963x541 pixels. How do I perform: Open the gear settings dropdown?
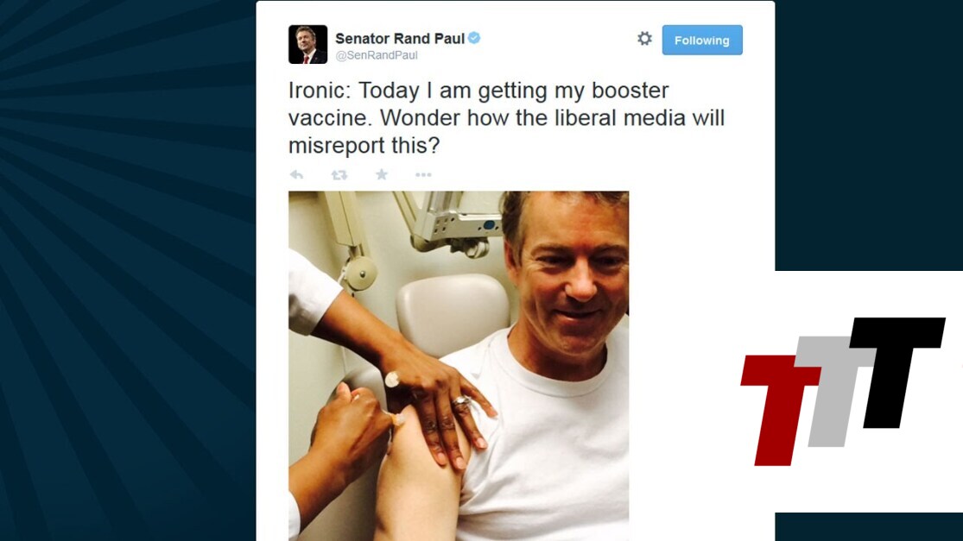click(644, 39)
